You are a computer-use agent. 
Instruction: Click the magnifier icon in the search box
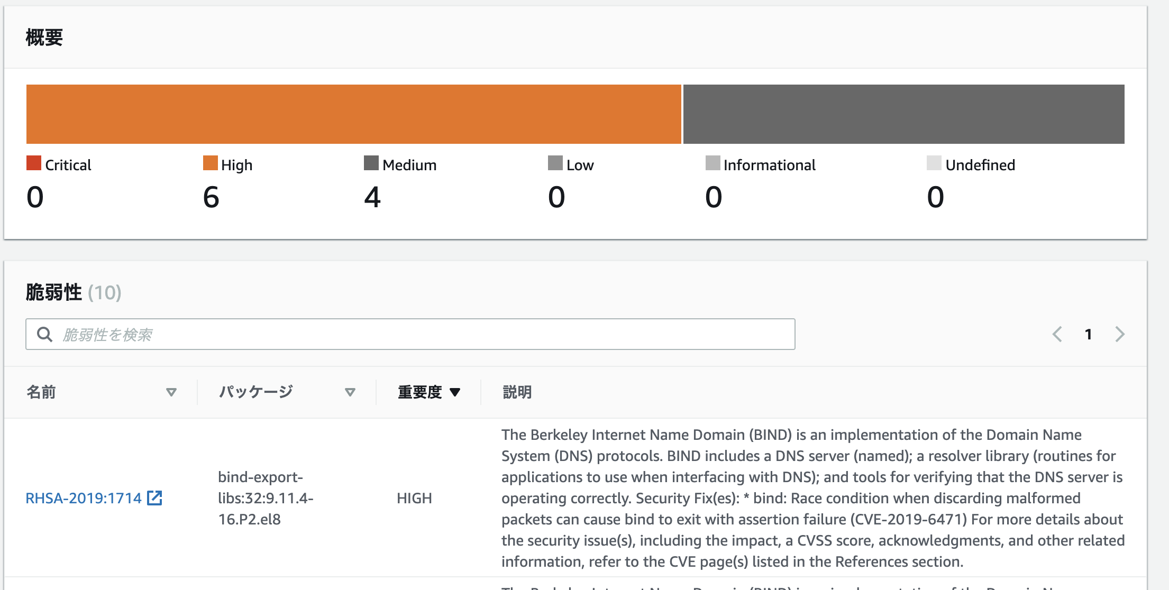pos(44,334)
